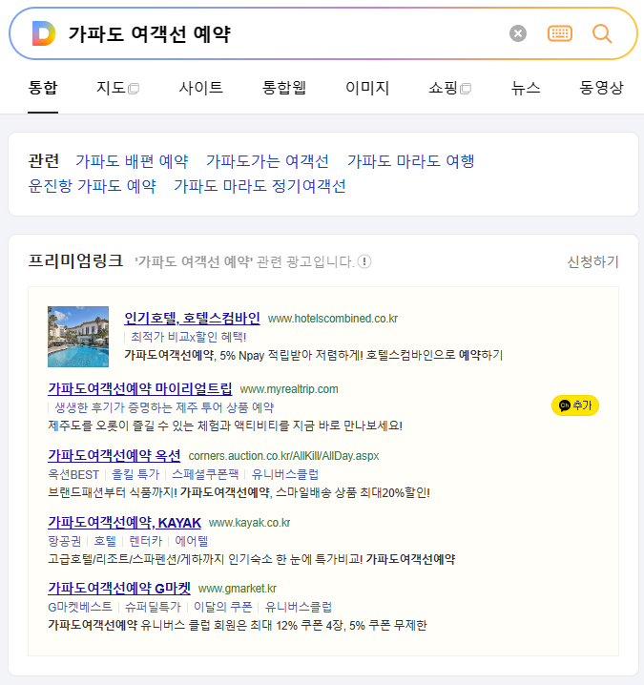Click the 옥션 ad description about 스마일배송

point(239,493)
